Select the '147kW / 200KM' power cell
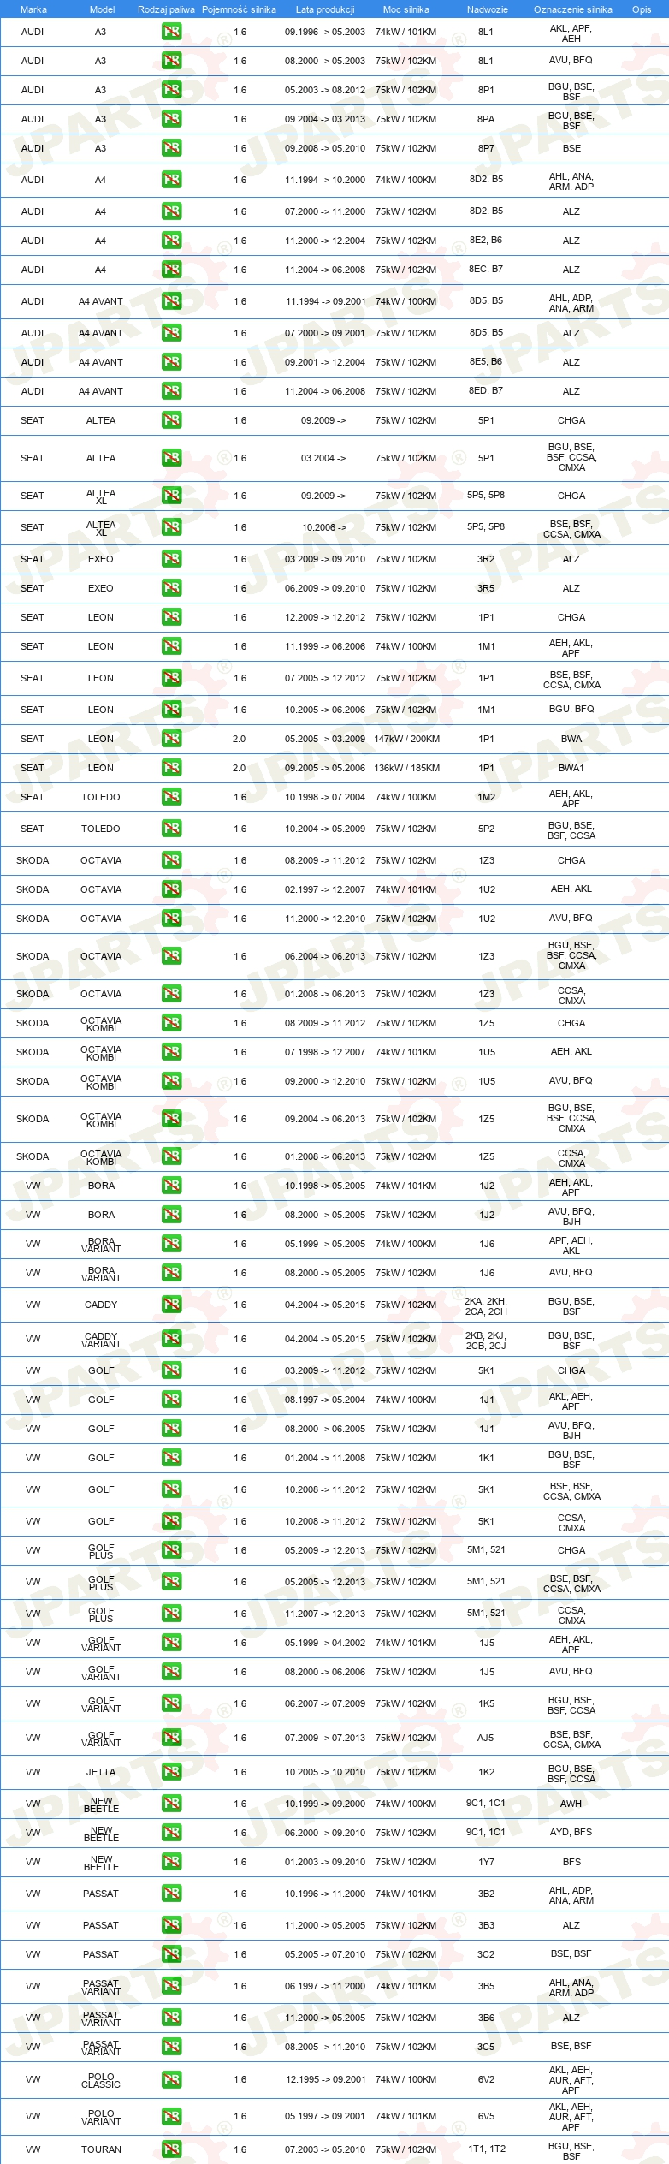The height and width of the screenshot is (2164, 669). coord(406,739)
